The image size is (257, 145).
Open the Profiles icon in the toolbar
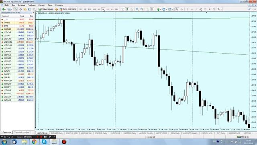[x=9, y=9]
